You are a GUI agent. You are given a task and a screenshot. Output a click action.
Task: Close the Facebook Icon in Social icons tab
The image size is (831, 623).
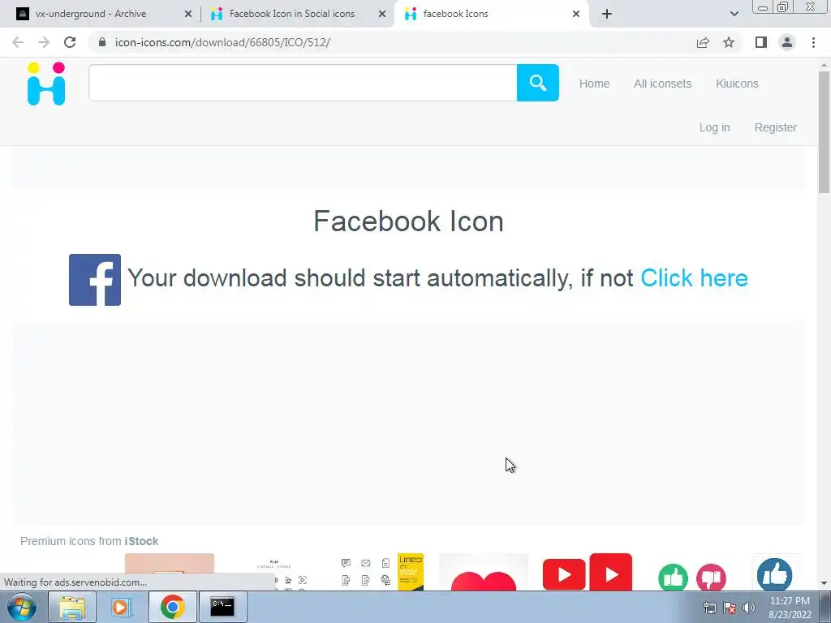tap(382, 14)
